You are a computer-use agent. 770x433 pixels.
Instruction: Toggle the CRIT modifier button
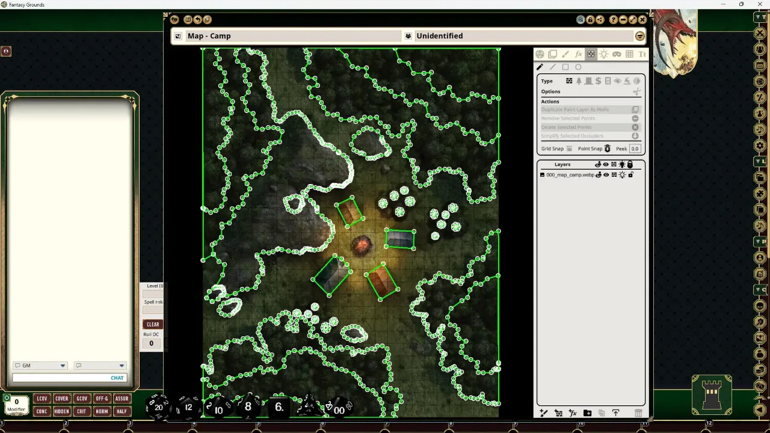(81, 411)
